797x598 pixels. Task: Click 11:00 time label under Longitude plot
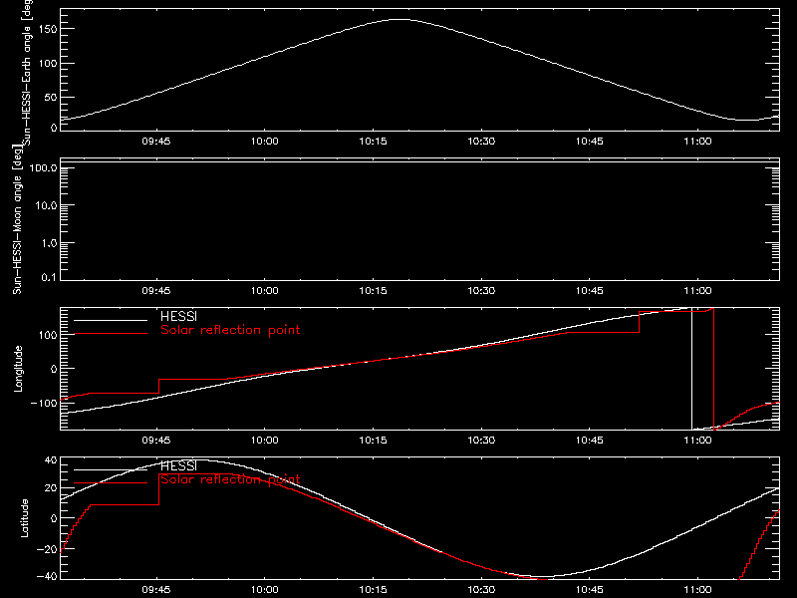(697, 440)
